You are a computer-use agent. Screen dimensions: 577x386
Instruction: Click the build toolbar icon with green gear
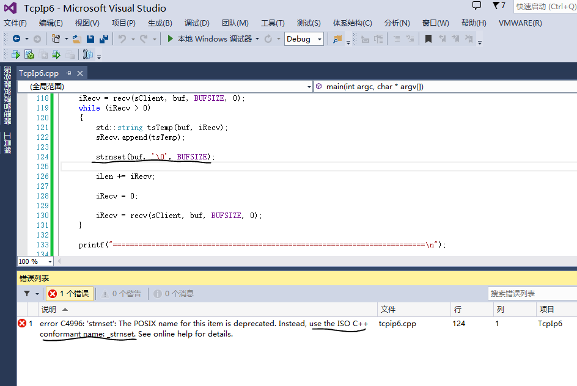coord(29,55)
